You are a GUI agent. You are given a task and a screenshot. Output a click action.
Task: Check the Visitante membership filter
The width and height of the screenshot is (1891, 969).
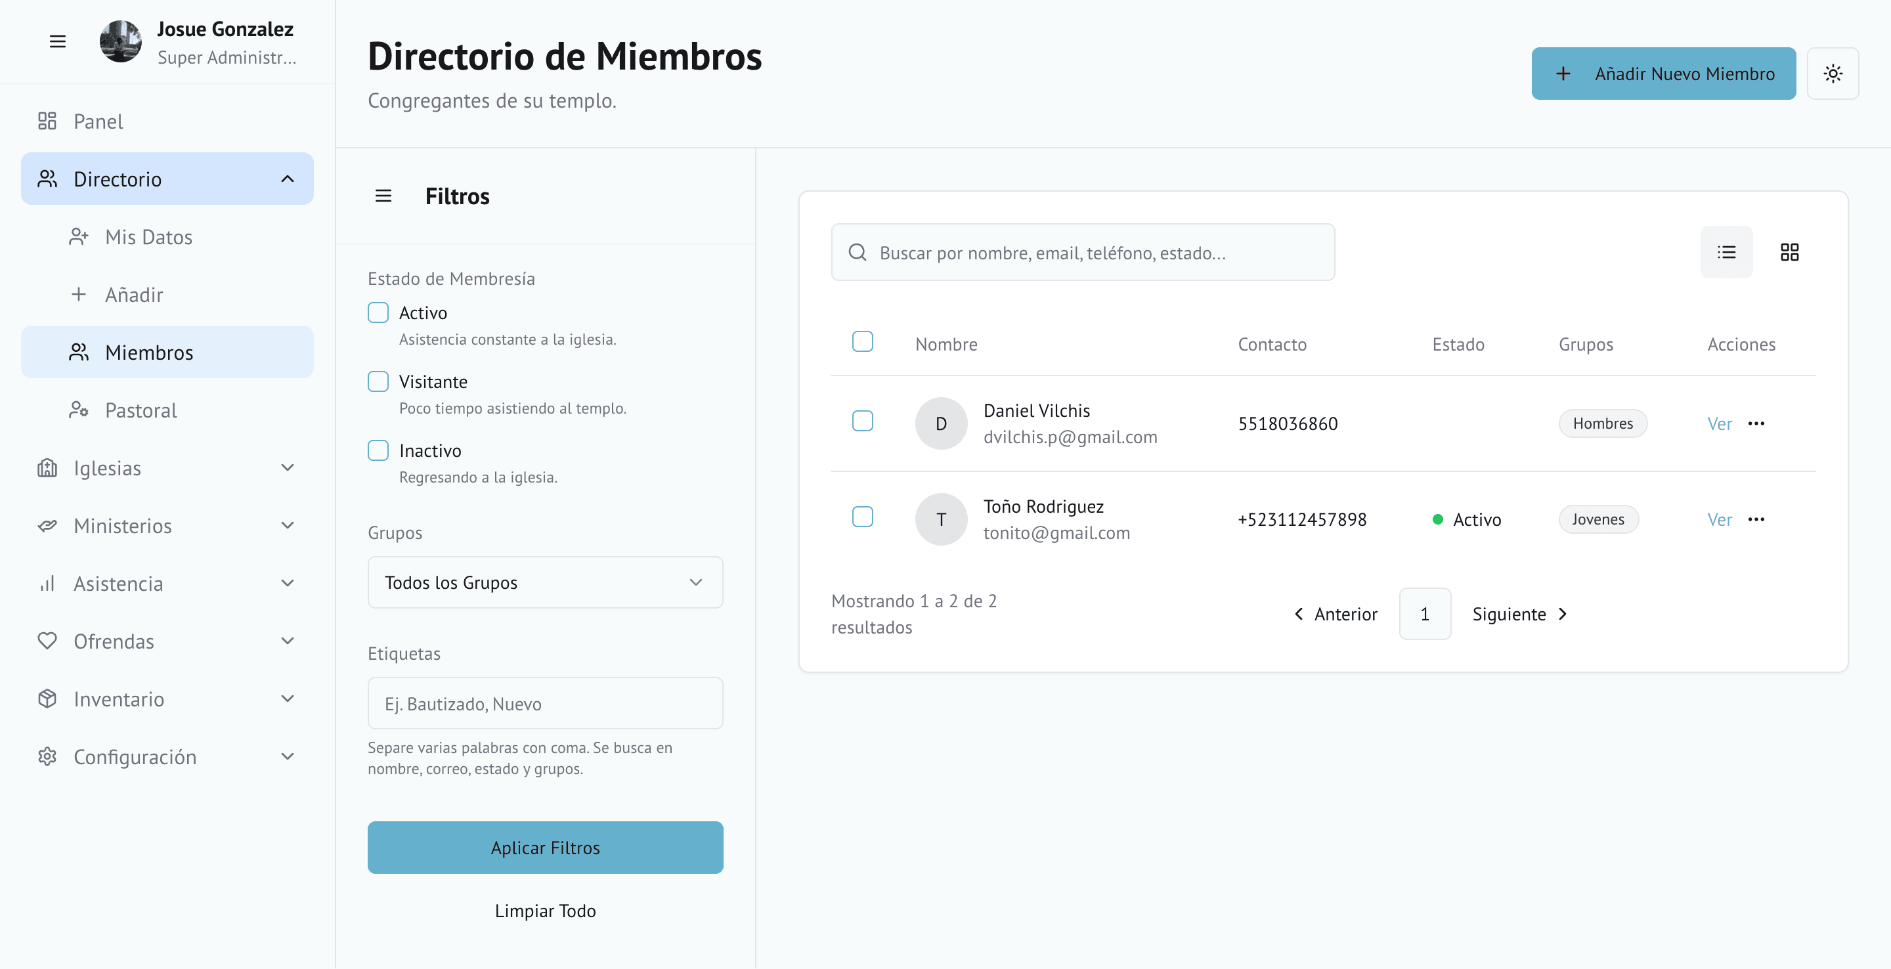tap(378, 383)
